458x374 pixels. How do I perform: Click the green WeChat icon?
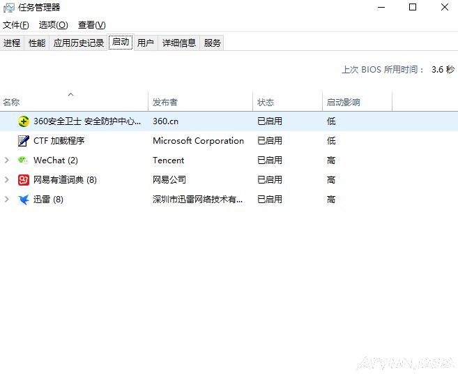coord(23,160)
